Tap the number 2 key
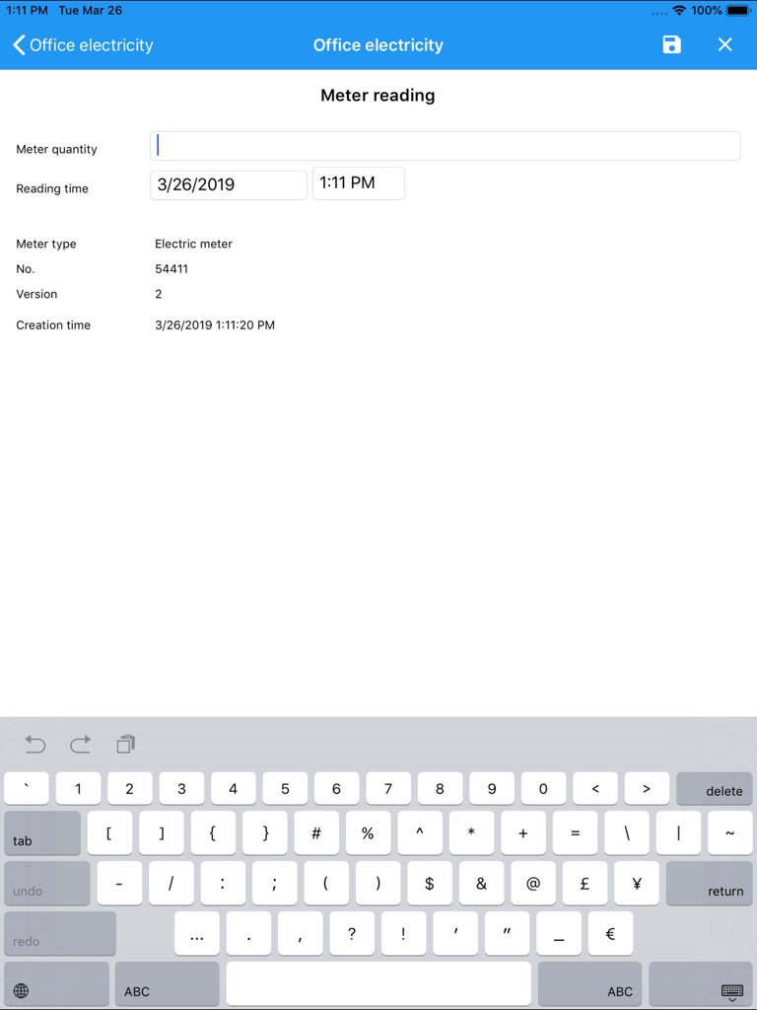Viewport: 757px width, 1010px height. click(x=129, y=788)
